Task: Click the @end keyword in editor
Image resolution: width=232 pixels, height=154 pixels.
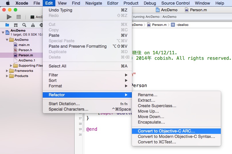Action: 91,129
